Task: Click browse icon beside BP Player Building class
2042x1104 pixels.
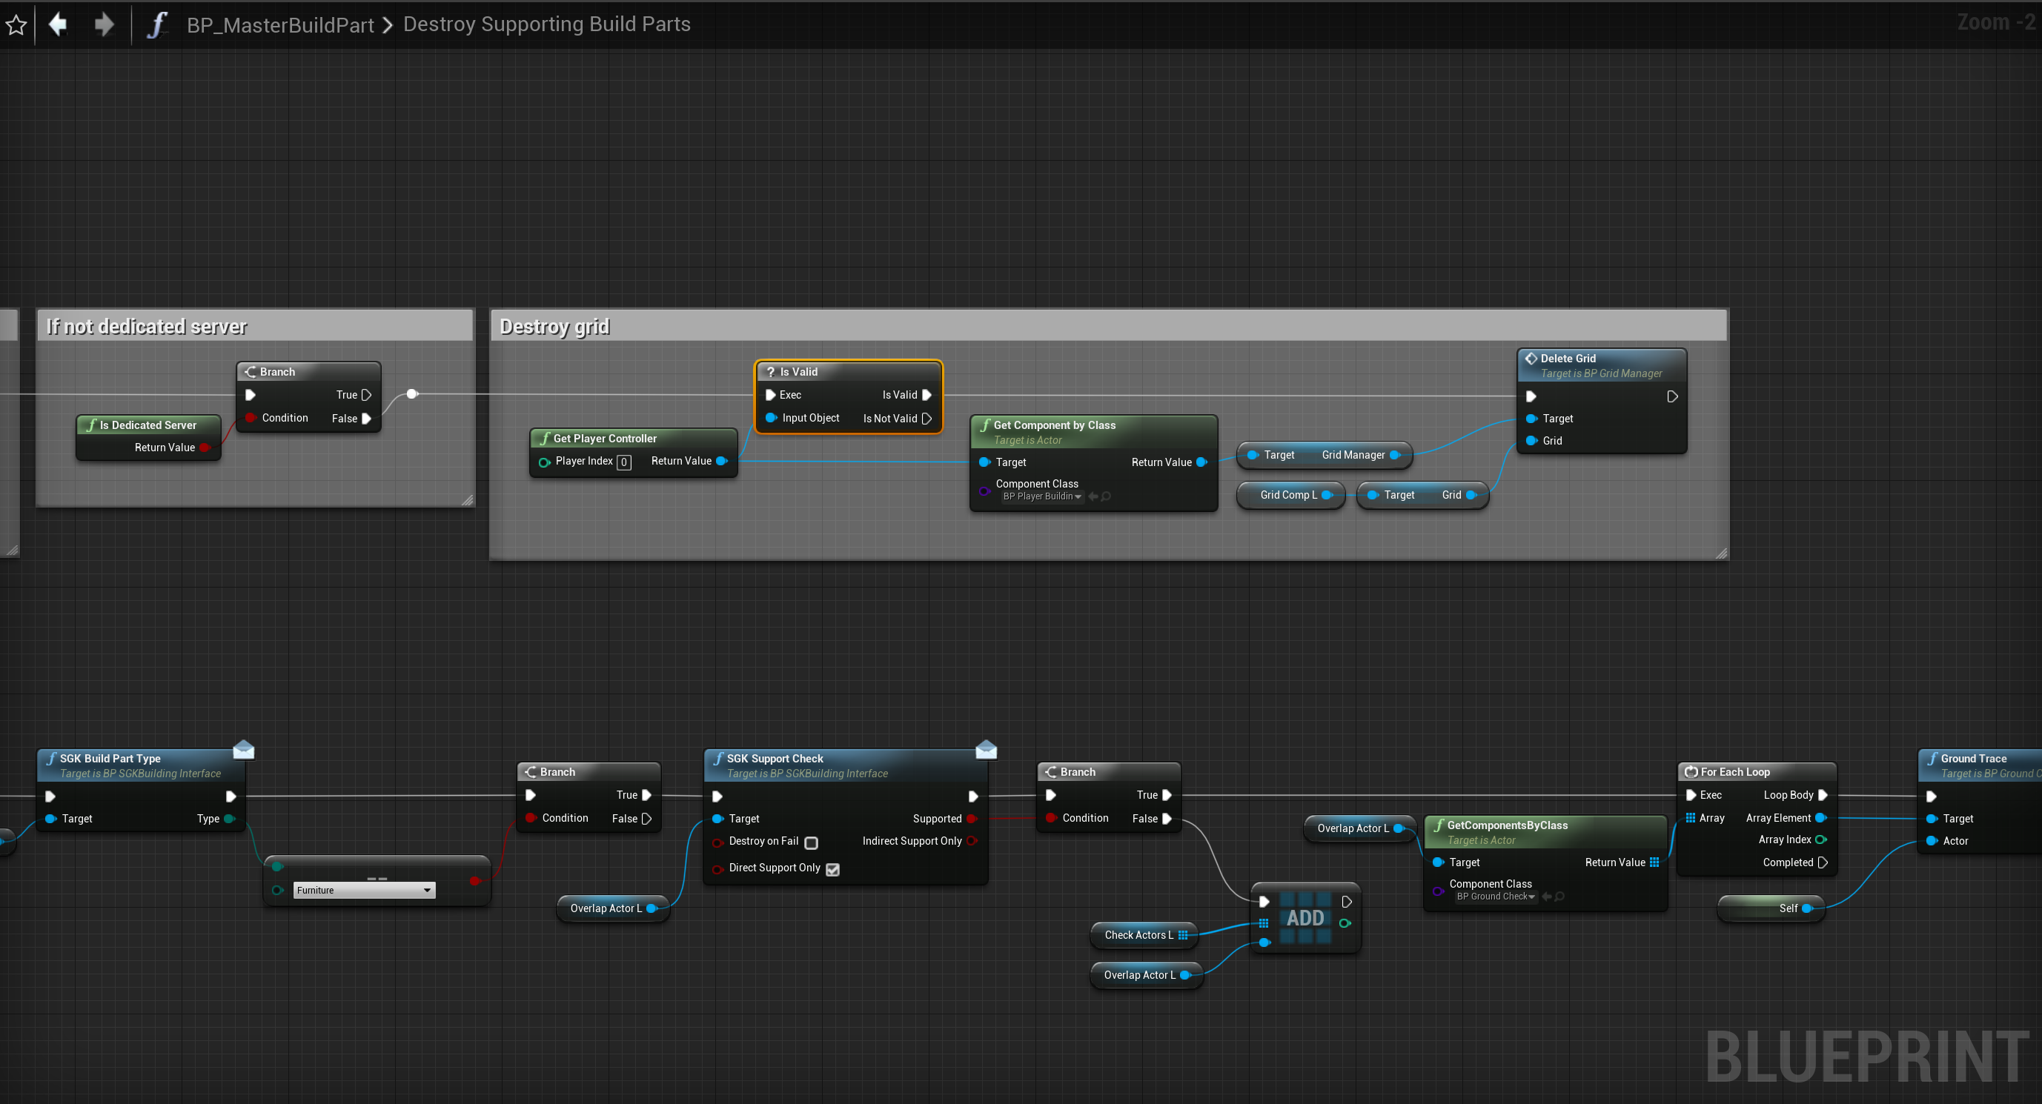Action: tap(1107, 497)
